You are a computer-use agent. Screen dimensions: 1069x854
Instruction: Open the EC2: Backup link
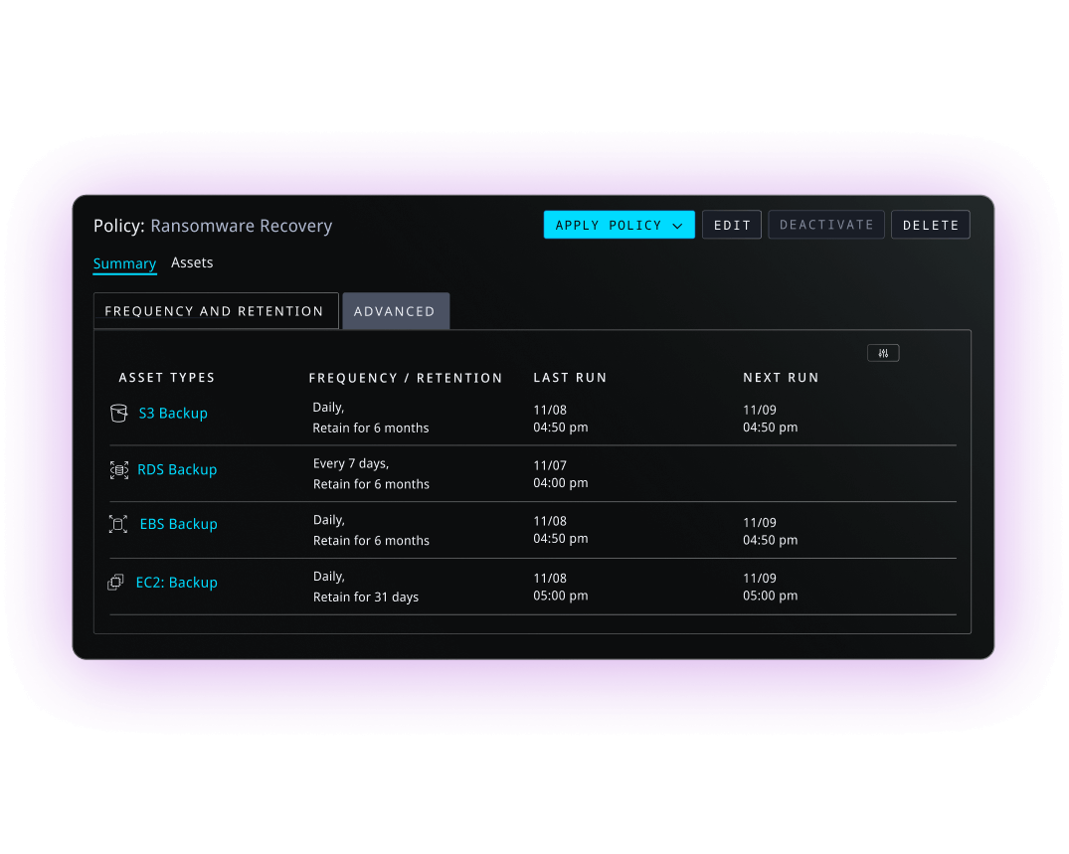(x=176, y=583)
